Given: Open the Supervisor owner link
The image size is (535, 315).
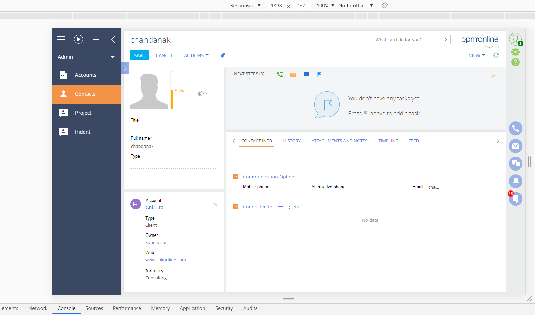Looking at the screenshot, I should [x=156, y=243].
